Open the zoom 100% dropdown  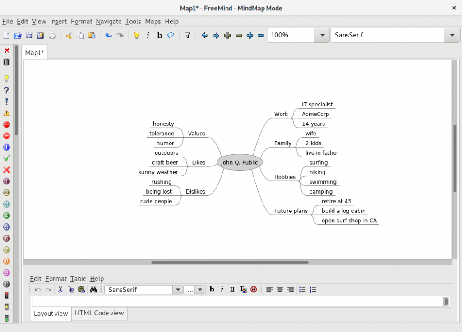(322, 35)
